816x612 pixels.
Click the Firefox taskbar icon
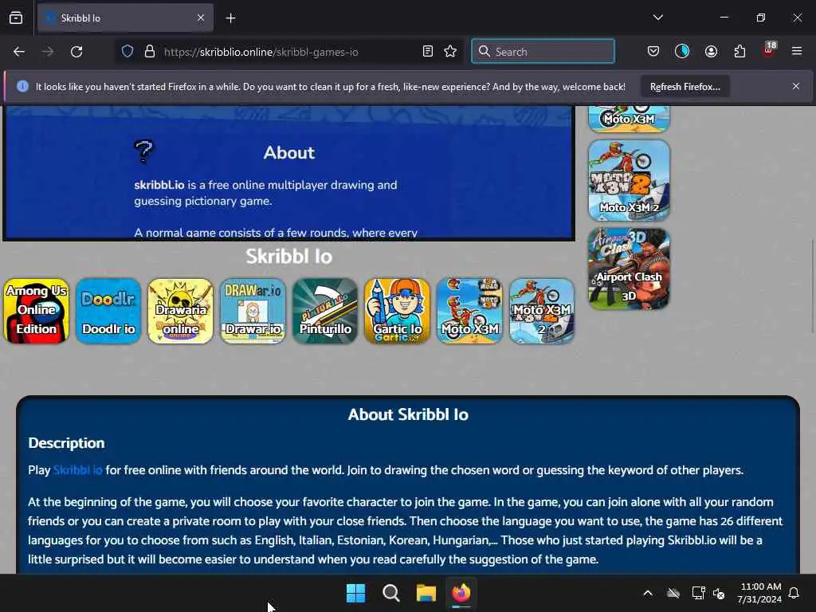461,593
